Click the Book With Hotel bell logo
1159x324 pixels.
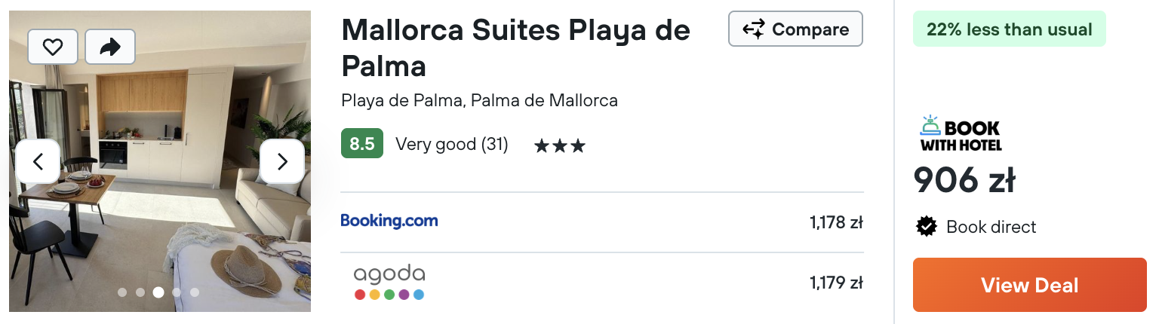click(x=961, y=134)
